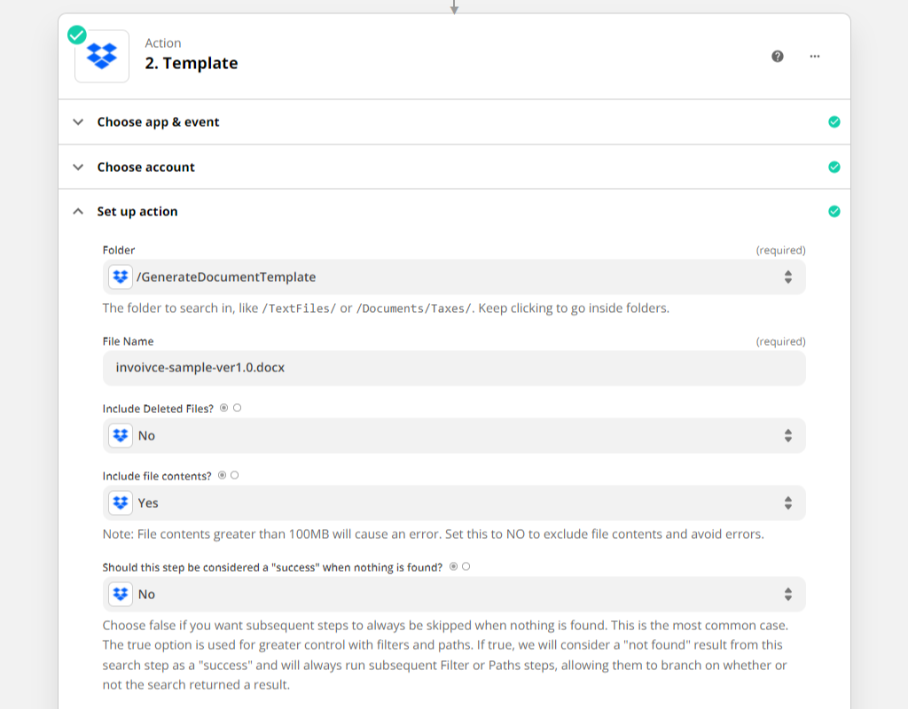
Task: Open the three-dot more options menu
Action: [815, 56]
